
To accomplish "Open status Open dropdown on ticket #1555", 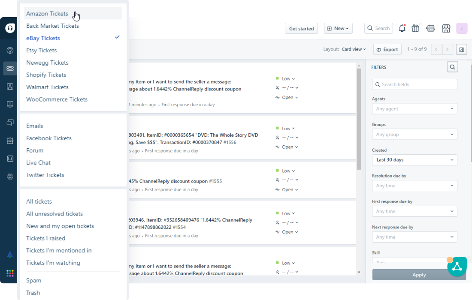I will [287, 190].
